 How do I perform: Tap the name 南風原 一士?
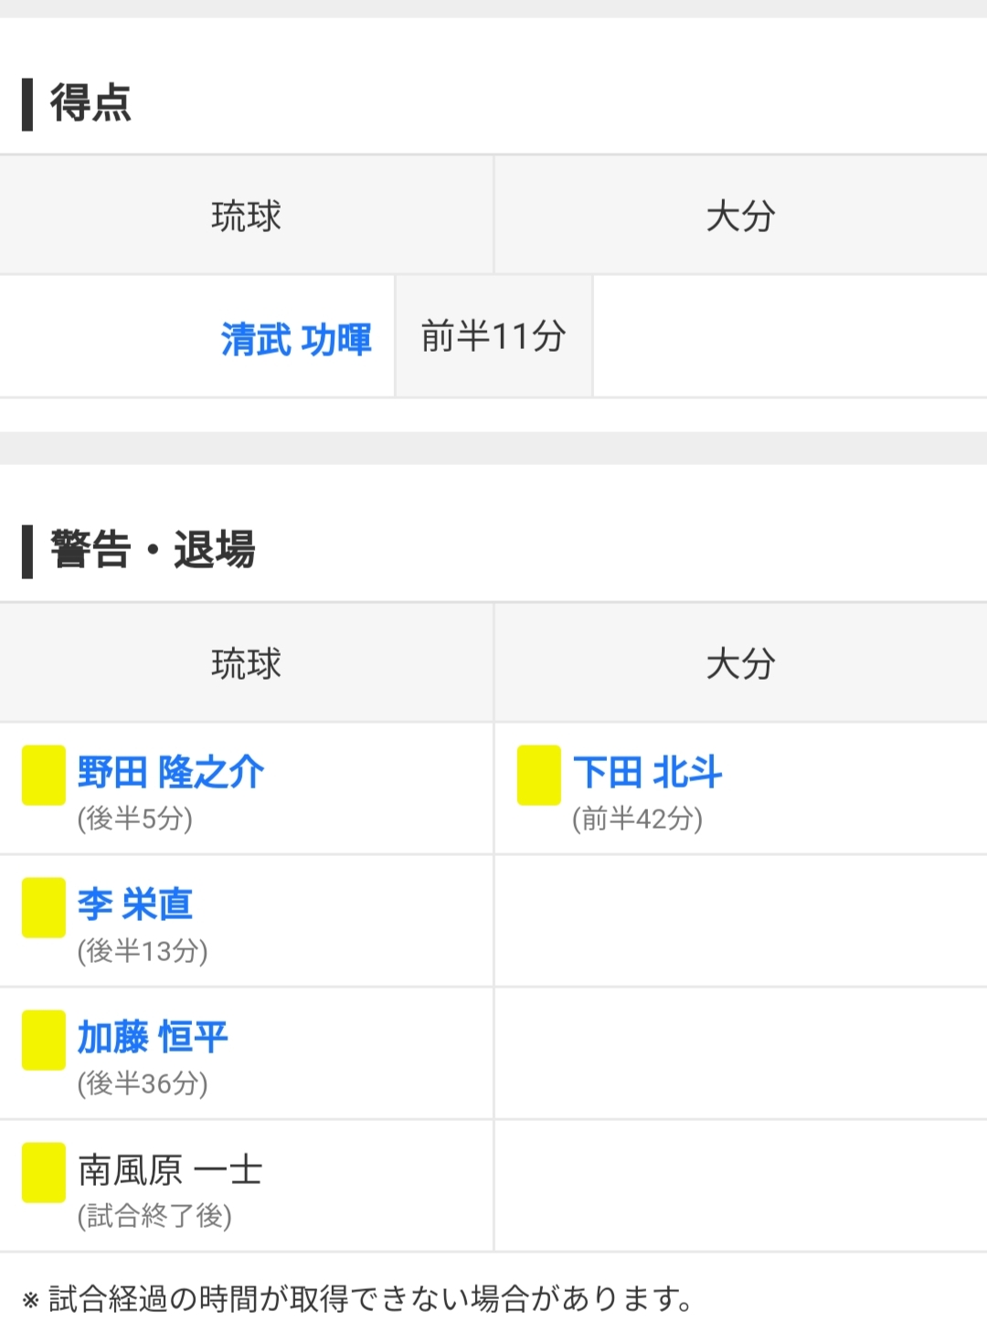coord(170,1169)
